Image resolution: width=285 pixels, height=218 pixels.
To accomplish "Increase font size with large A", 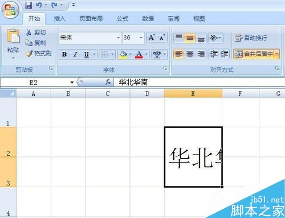I will point(152,38).
